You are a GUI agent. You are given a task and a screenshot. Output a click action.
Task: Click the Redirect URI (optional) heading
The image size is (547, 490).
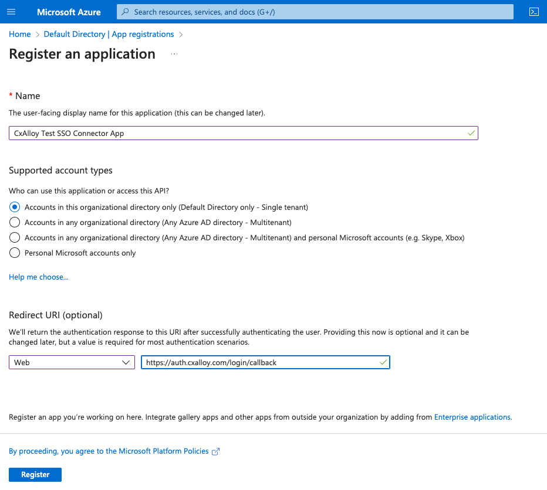coord(56,315)
